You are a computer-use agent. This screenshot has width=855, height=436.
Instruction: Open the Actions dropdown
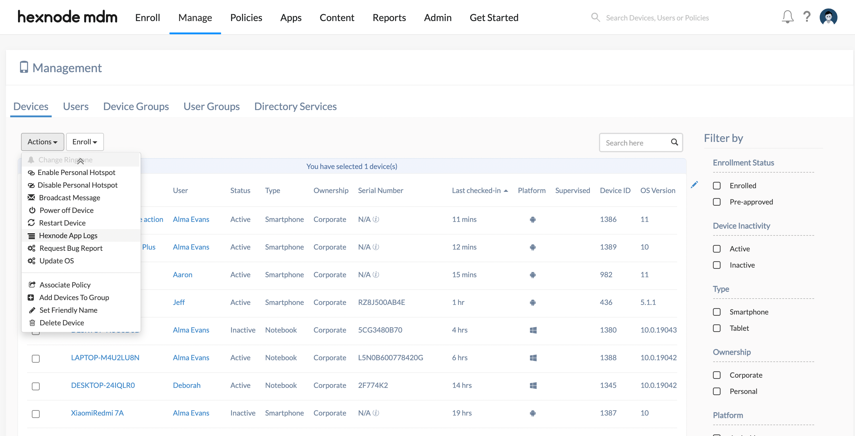pyautogui.click(x=42, y=142)
